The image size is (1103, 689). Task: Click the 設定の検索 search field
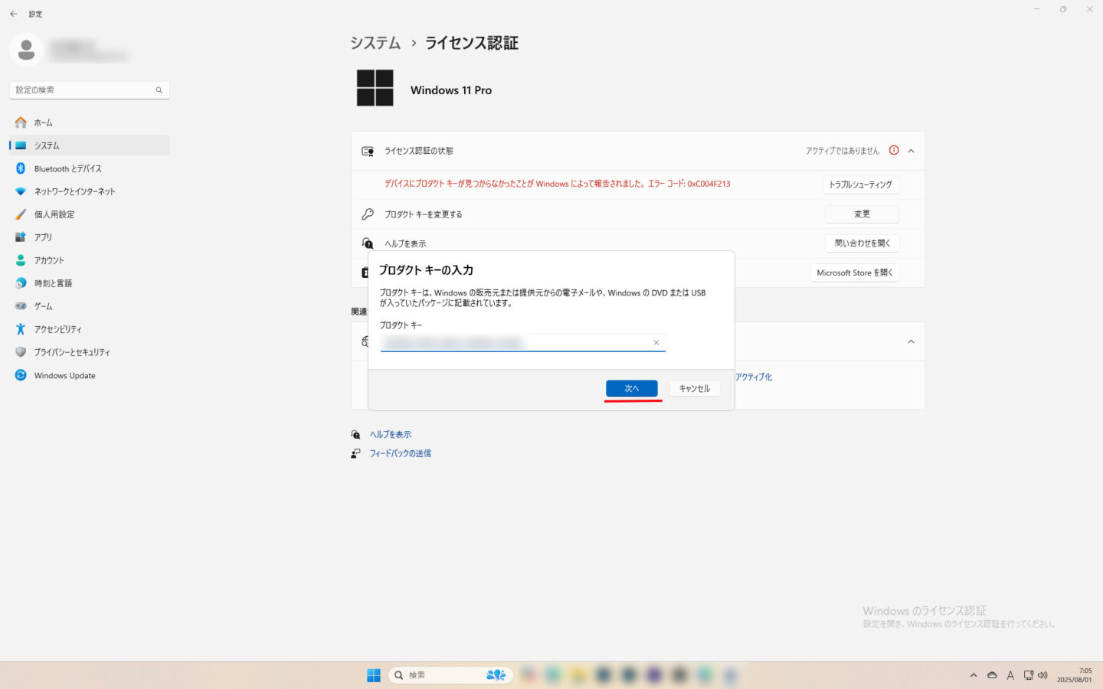pos(90,90)
